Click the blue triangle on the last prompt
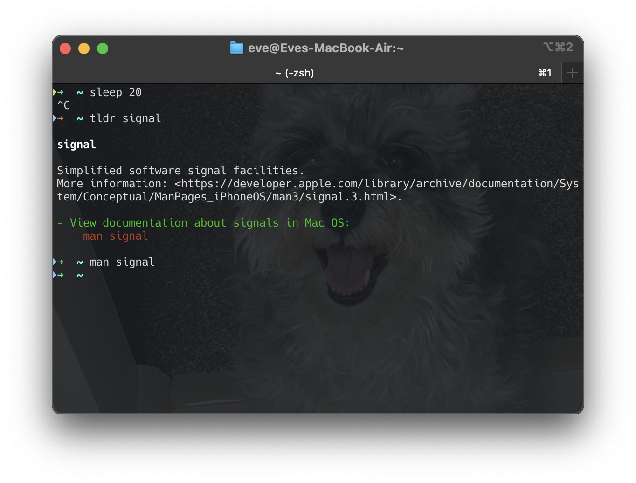 (55, 275)
